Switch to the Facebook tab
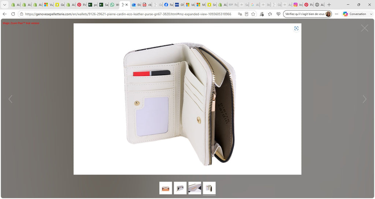Screen dimensions: 375x199 (168, 4)
